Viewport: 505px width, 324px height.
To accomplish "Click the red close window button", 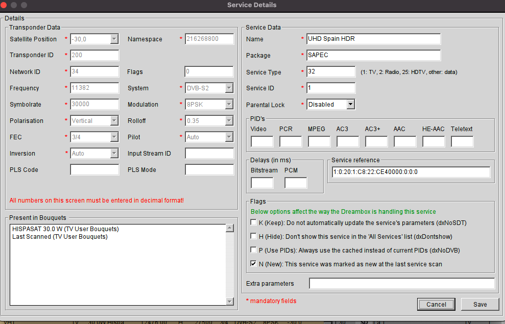I will coord(4,5).
